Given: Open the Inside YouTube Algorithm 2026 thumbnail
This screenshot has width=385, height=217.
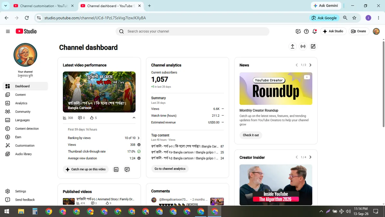Looking at the screenshot, I should (276, 185).
